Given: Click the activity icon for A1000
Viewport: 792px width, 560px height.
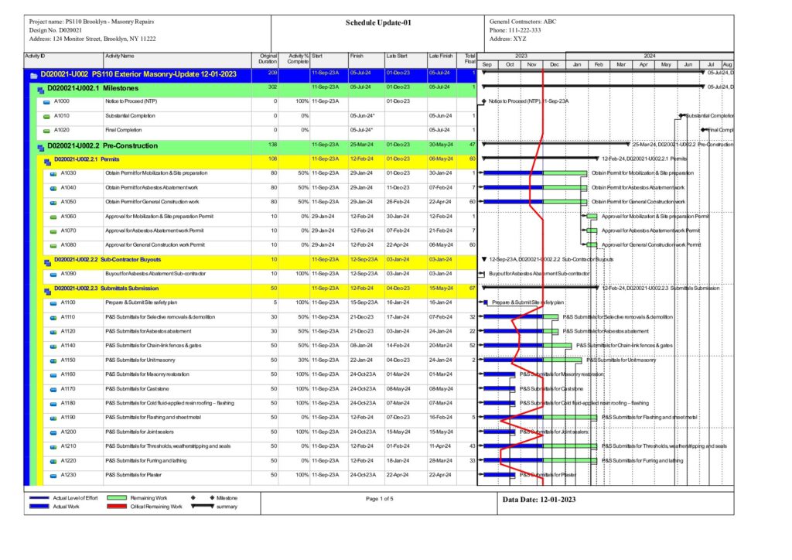Looking at the screenshot, I should click(46, 101).
